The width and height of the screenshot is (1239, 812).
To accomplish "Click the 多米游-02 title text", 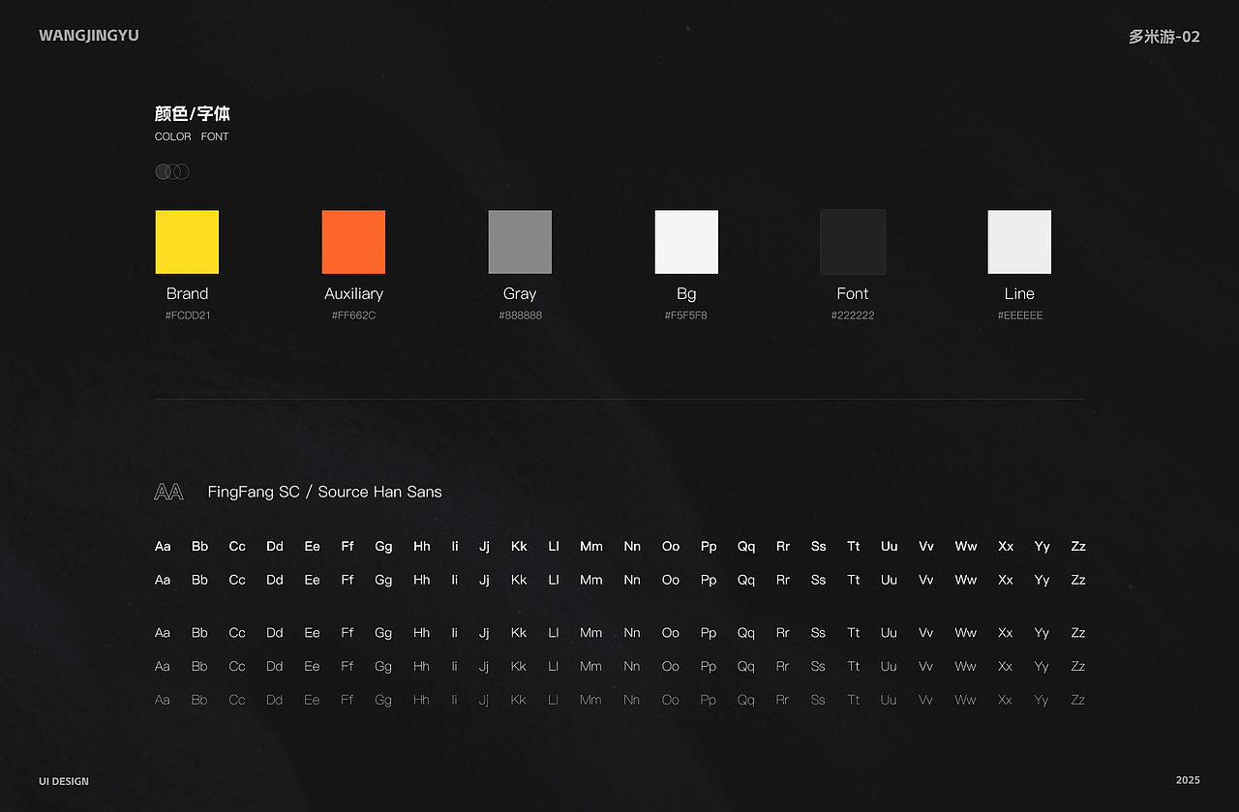I will click(x=1164, y=37).
